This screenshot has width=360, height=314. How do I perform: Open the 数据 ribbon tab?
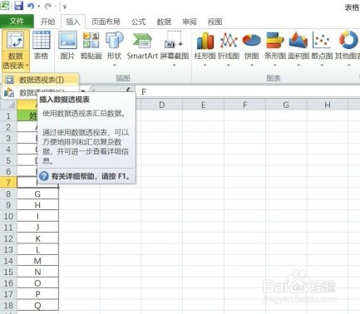pos(164,22)
